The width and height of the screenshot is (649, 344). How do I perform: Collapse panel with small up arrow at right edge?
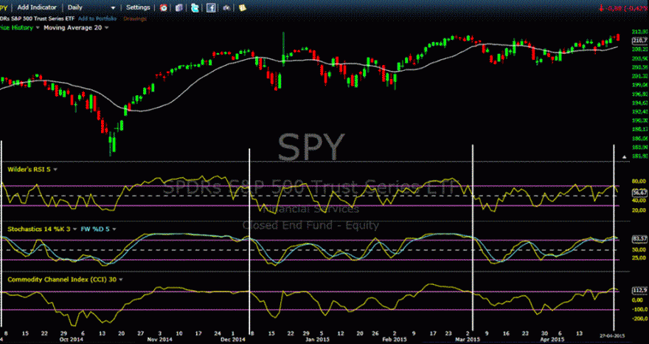coord(625,157)
